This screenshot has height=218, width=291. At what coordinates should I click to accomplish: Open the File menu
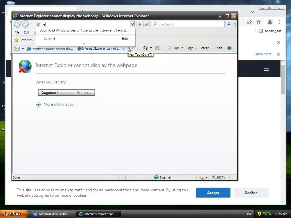pos(17,32)
